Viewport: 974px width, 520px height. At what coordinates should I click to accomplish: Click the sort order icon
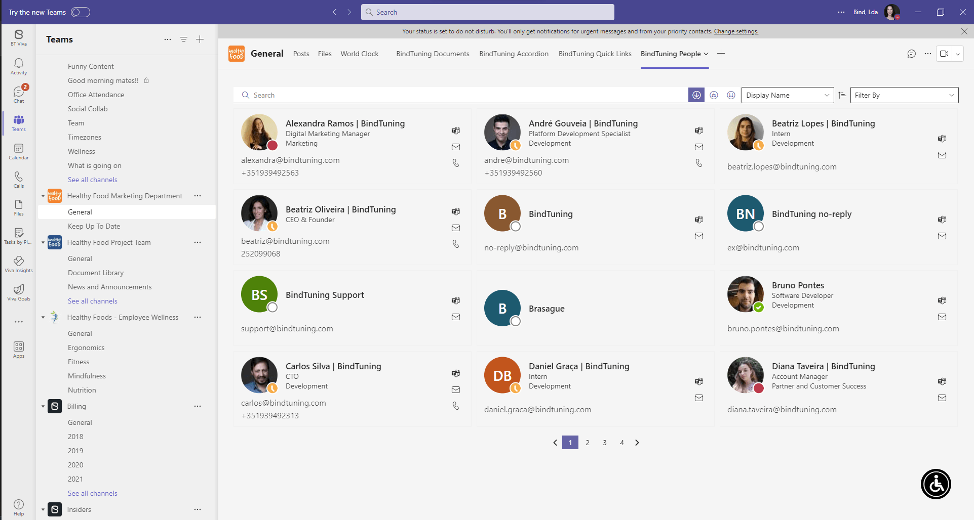coord(842,95)
